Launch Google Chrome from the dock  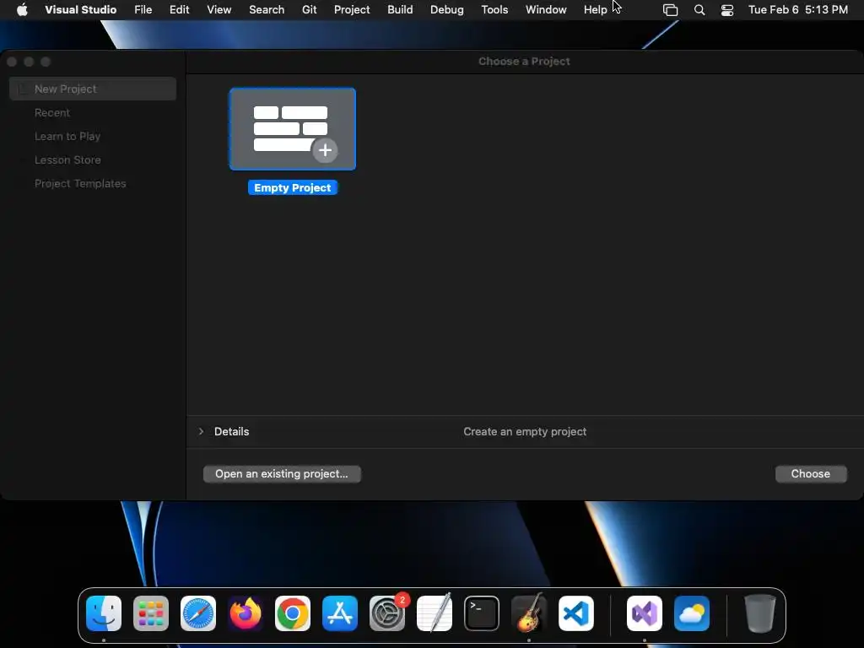click(x=293, y=613)
